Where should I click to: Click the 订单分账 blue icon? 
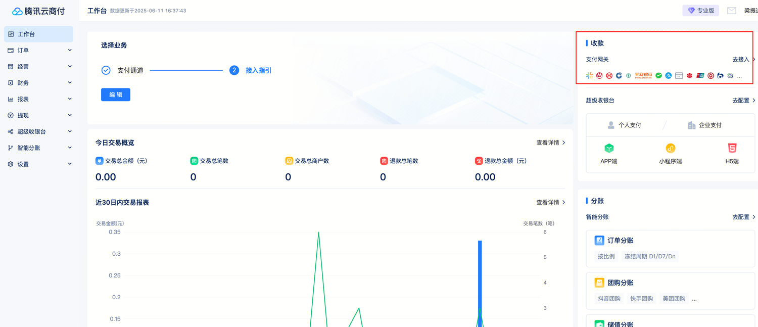point(599,241)
